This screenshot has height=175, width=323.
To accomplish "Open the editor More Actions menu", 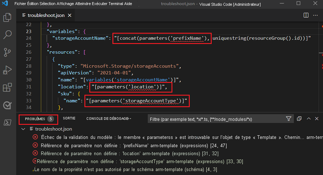I will (x=315, y=15).
